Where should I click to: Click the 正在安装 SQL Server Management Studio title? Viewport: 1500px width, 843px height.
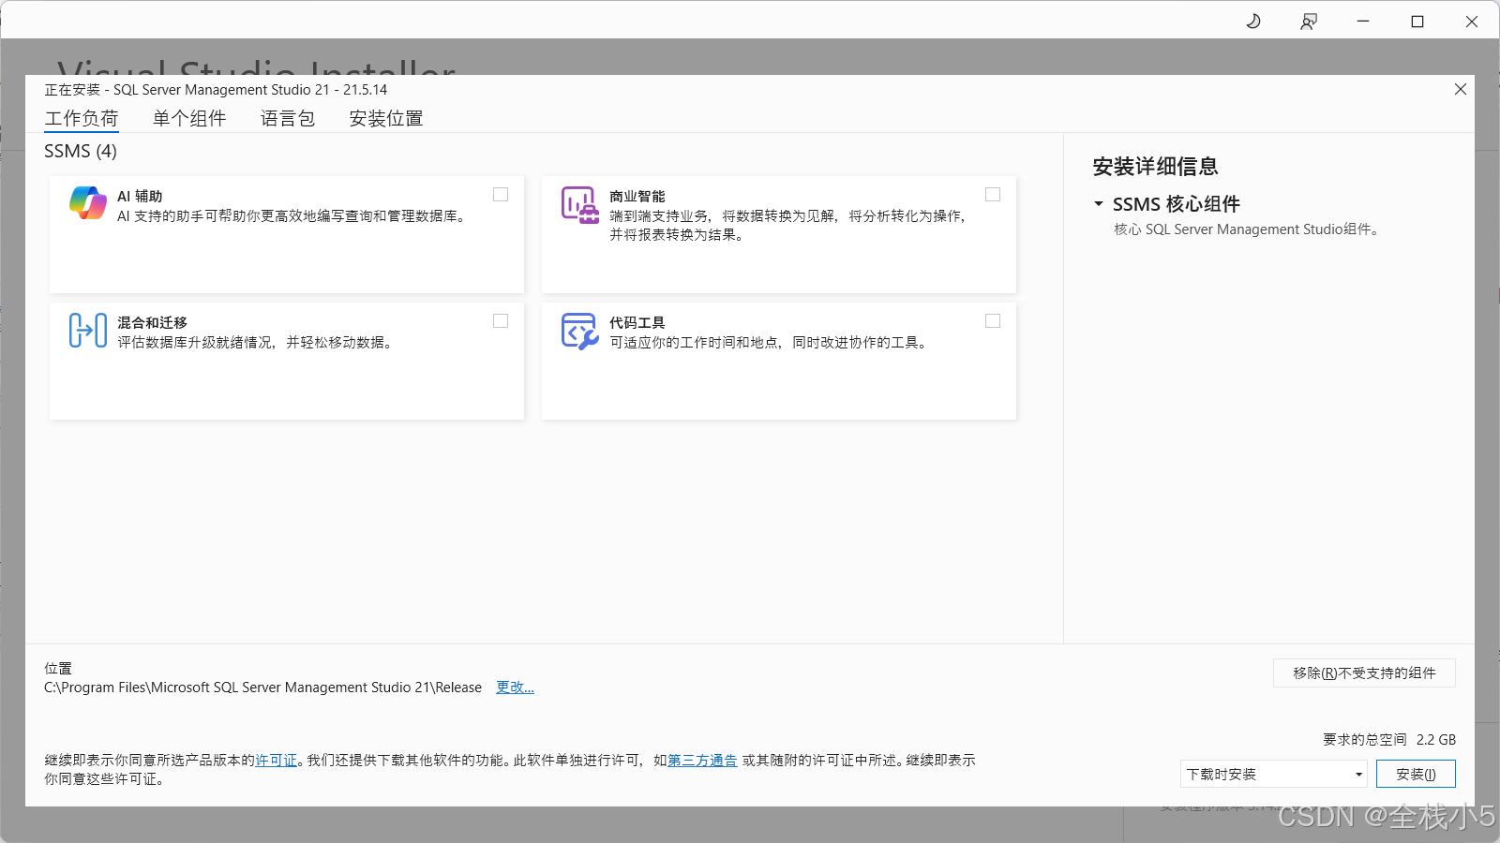tap(216, 90)
